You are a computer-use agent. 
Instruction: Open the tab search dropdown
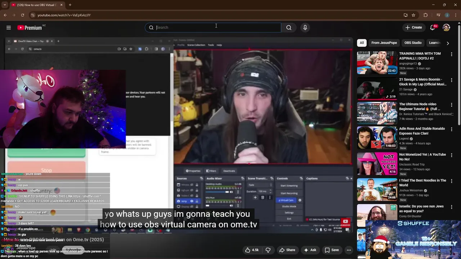point(5,5)
